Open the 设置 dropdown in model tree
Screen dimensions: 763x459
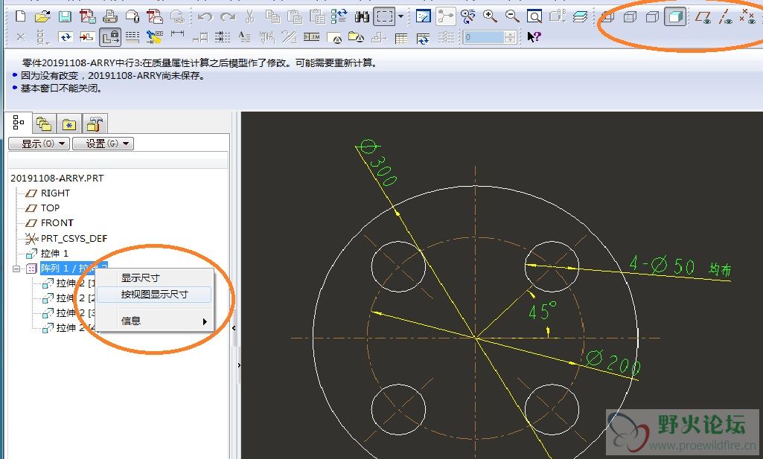click(103, 144)
